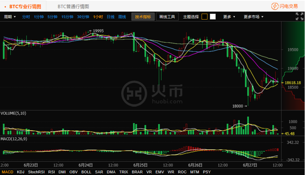
Task: Select the white theme swatch
Action: (213, 17)
